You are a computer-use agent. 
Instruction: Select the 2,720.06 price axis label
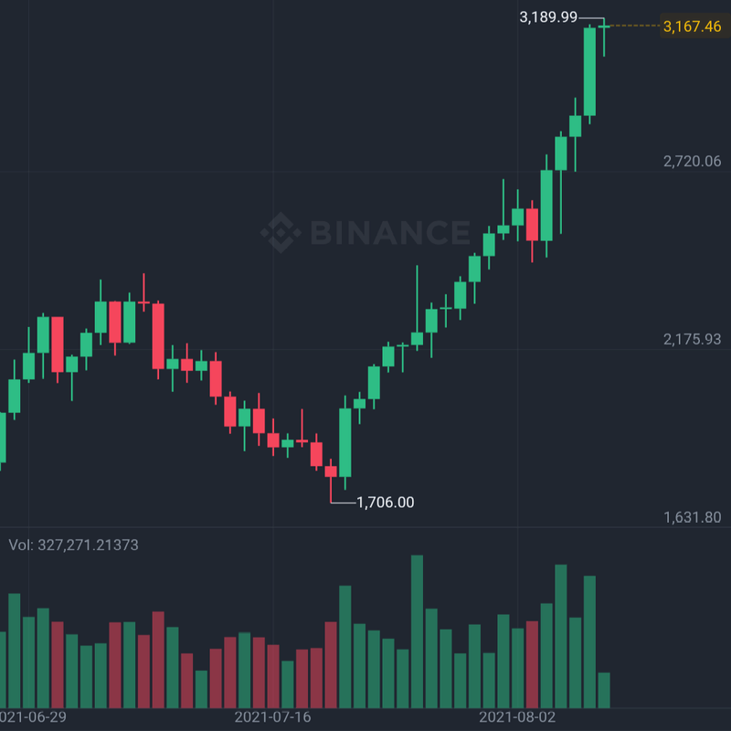pos(692,161)
